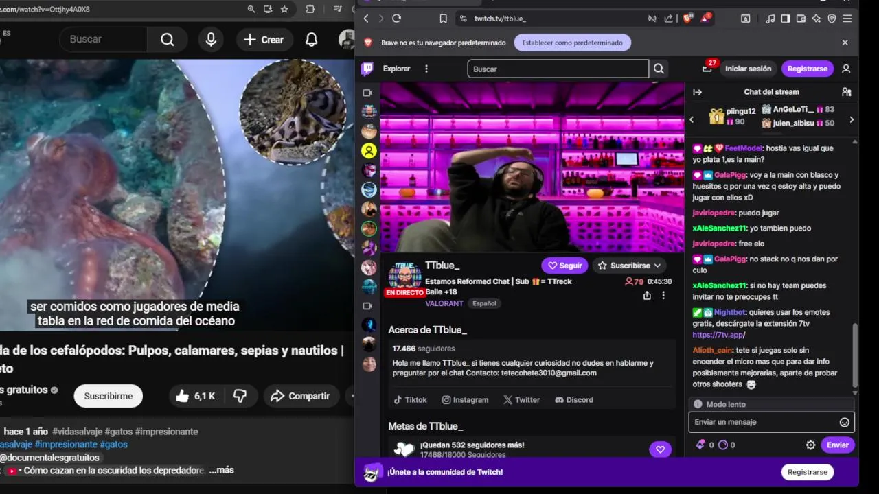Follow TTblue_ with the Seguir button
The height and width of the screenshot is (494, 879).
[x=564, y=266]
